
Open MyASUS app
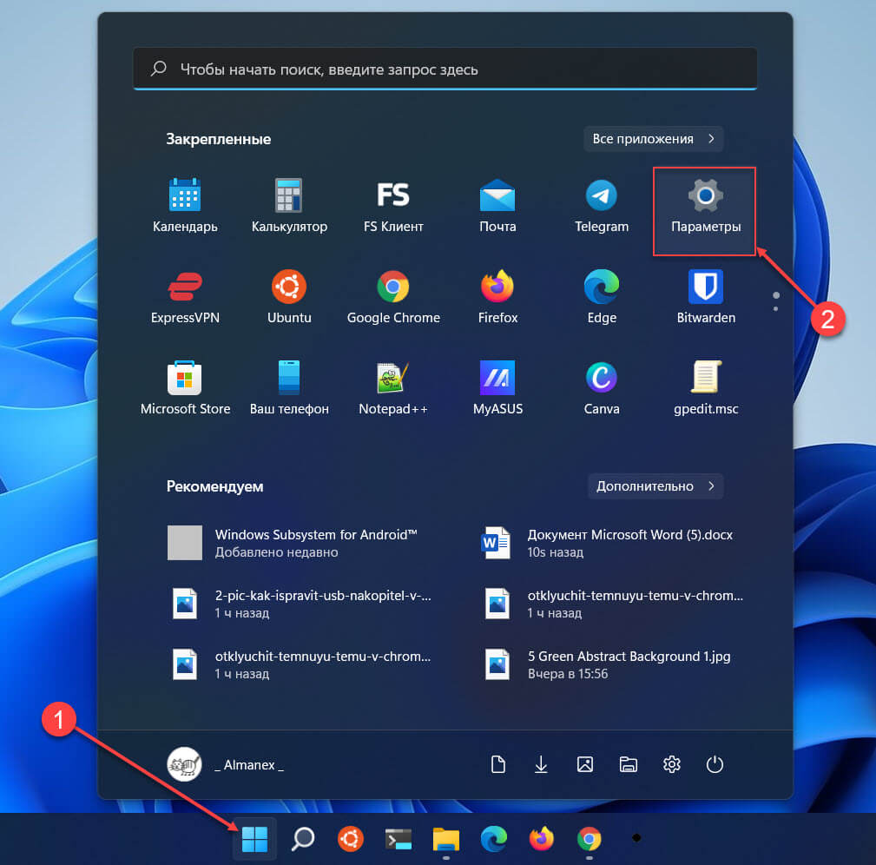pyautogui.click(x=497, y=388)
